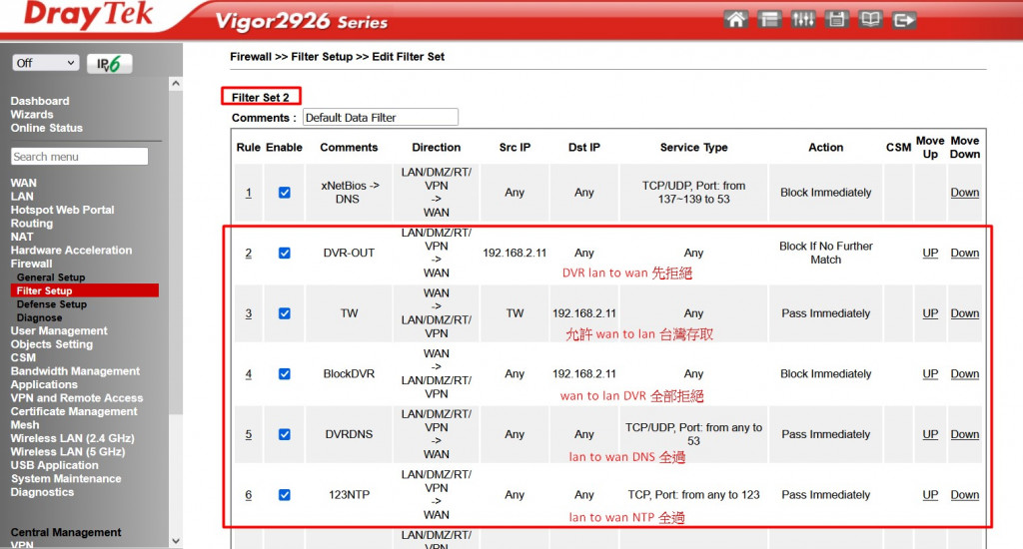Open Online Status in sidebar
This screenshot has width=1023, height=549.
(46, 128)
